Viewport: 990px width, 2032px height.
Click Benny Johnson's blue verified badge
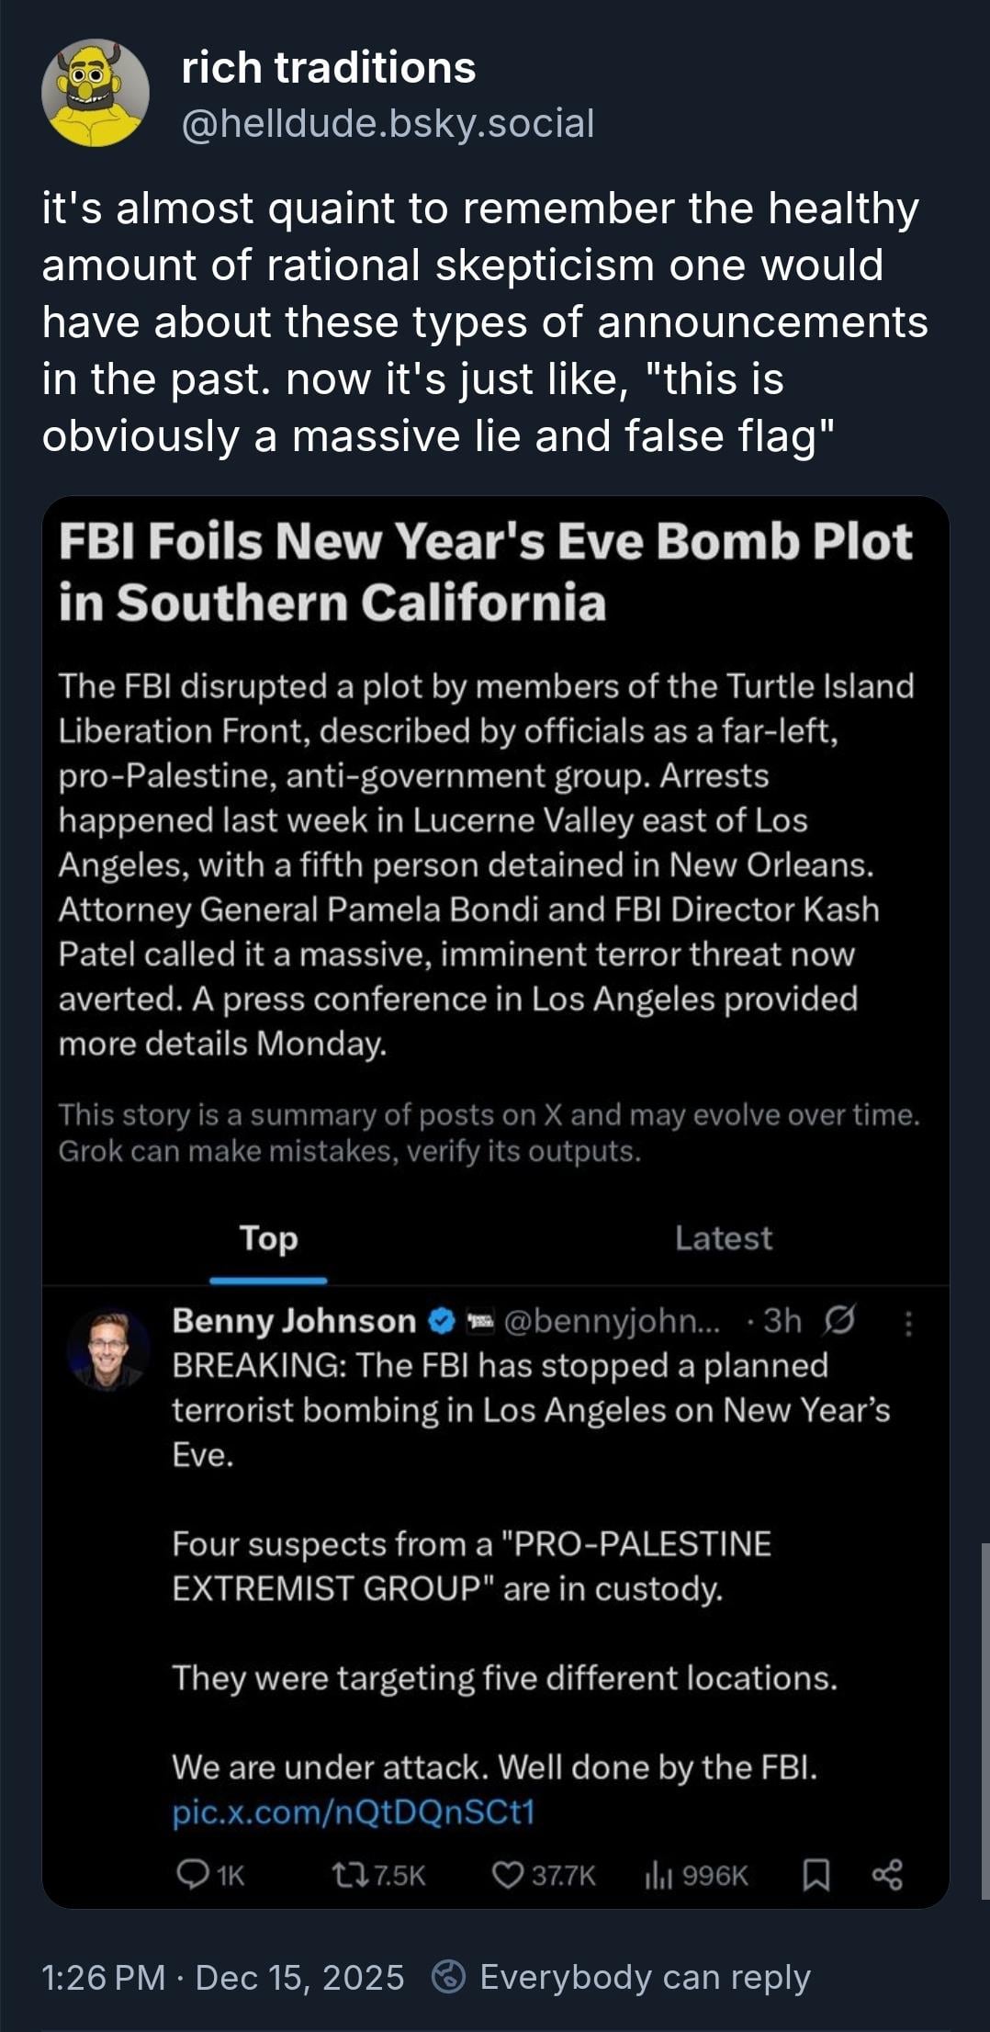pyautogui.click(x=443, y=1321)
